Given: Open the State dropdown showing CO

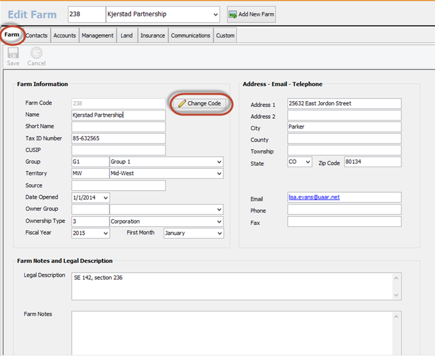Looking at the screenshot, I should pyautogui.click(x=308, y=162).
